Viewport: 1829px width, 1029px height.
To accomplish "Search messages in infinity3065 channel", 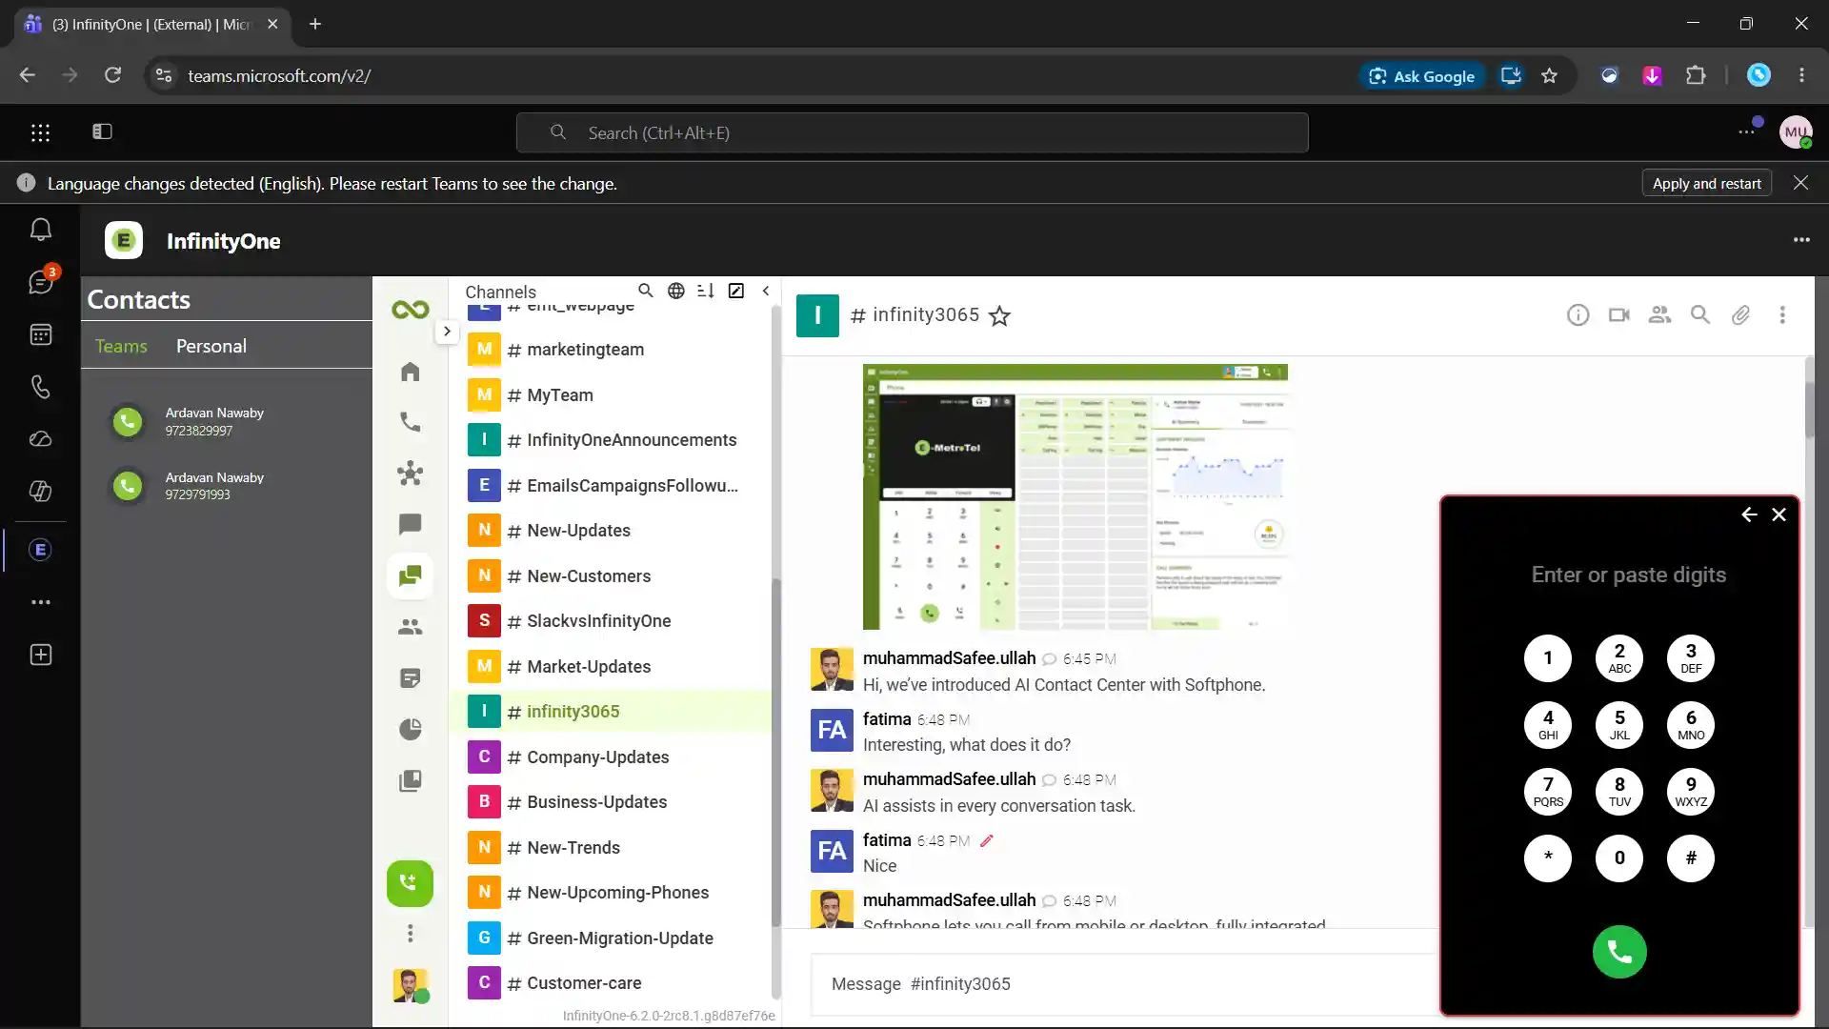I will (1700, 315).
